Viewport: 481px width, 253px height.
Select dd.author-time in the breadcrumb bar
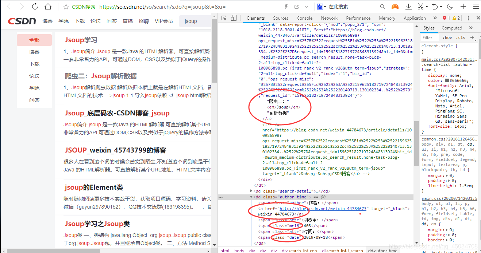tap(382, 250)
